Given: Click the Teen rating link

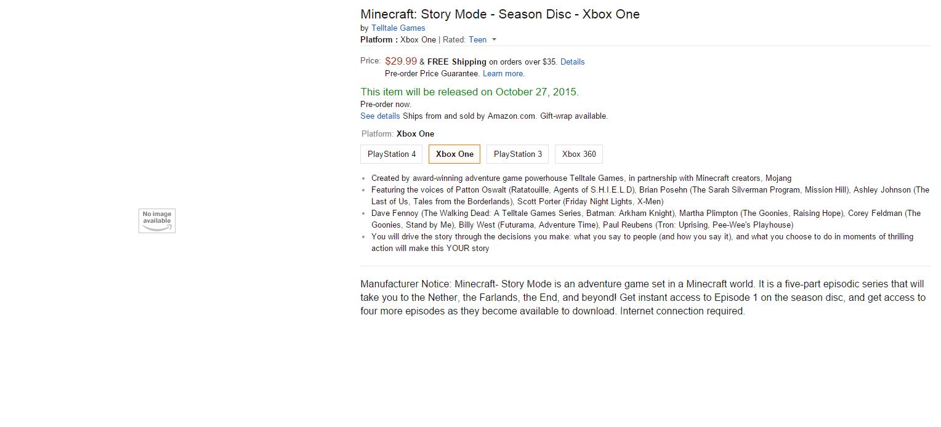Looking at the screenshot, I should coord(477,39).
